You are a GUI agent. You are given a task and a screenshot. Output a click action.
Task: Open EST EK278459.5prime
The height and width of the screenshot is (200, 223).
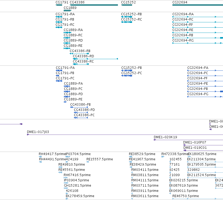80,196
